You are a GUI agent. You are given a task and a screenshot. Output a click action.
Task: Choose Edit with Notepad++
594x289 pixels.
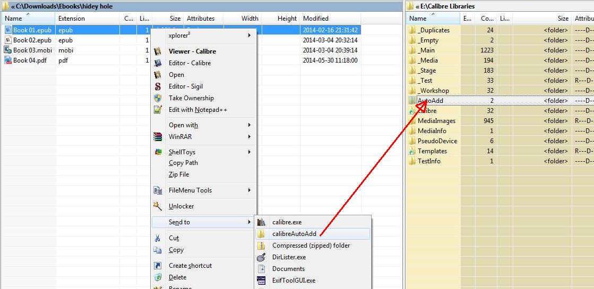click(203, 110)
